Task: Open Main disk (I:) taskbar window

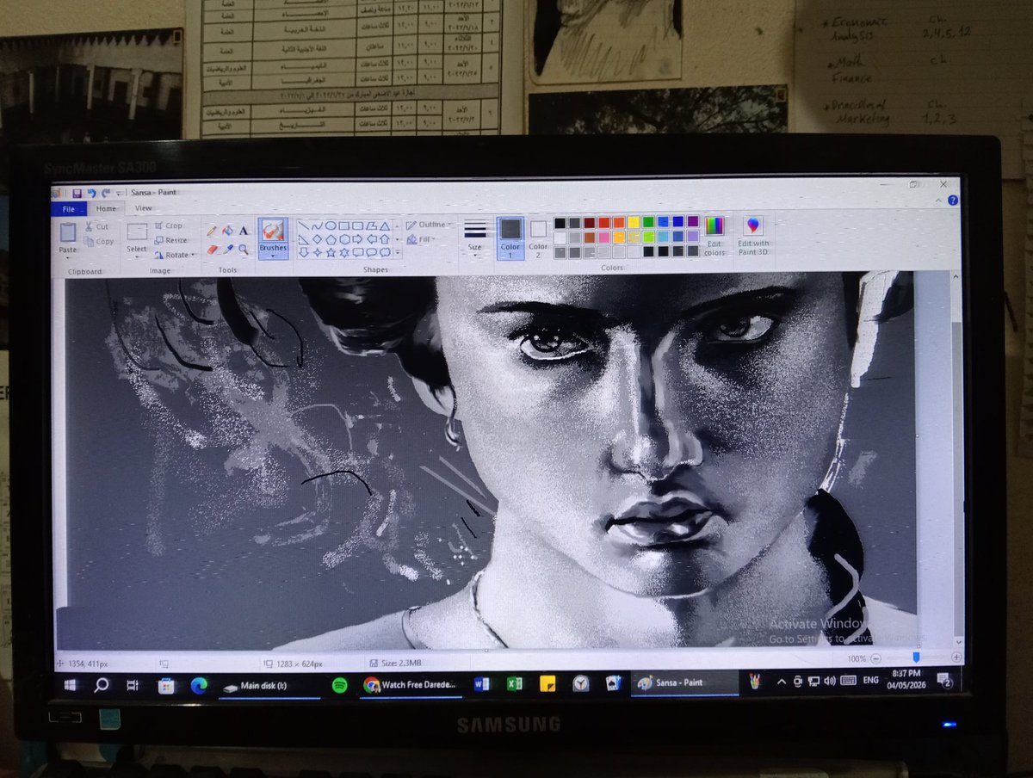Action: [269, 686]
